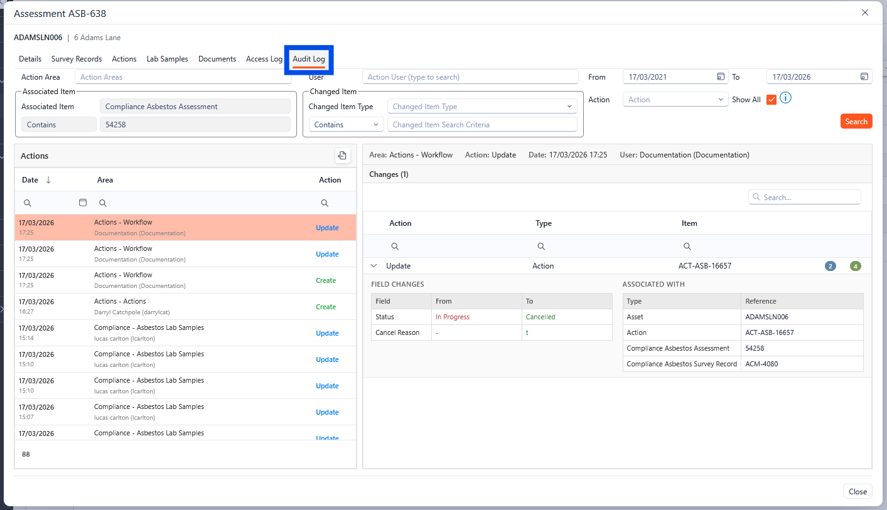Click the Action User search field

pos(470,77)
